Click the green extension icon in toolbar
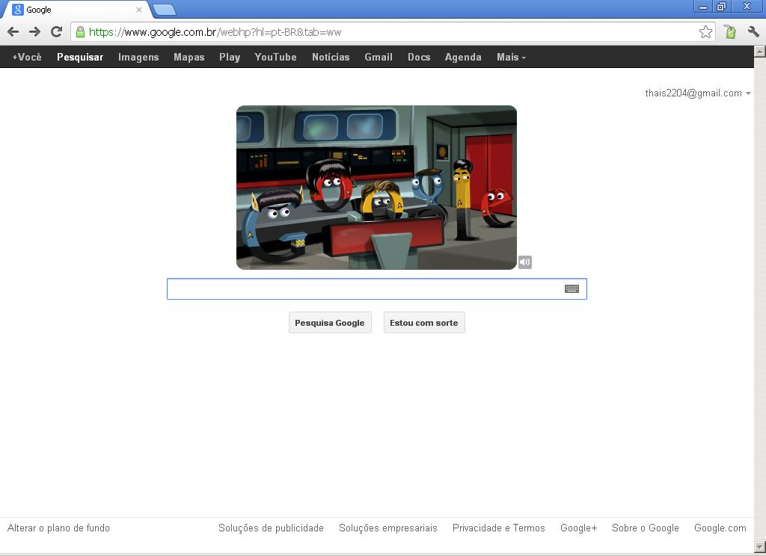Image resolution: width=766 pixels, height=556 pixels. (x=730, y=31)
